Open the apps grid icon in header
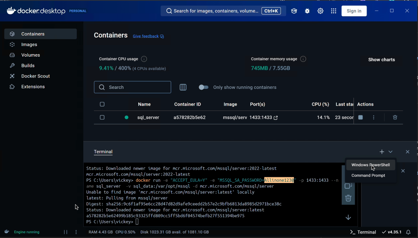 click(334, 11)
